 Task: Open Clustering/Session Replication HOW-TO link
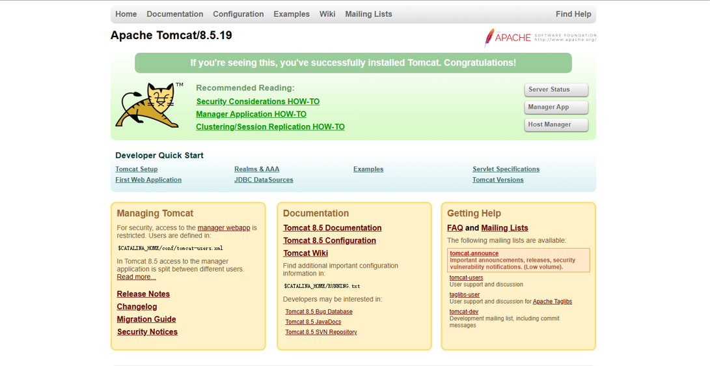coord(270,127)
